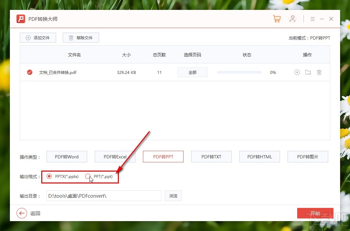The image size is (350, 231).
Task: Open output folder icon in file row
Action: click(308, 72)
